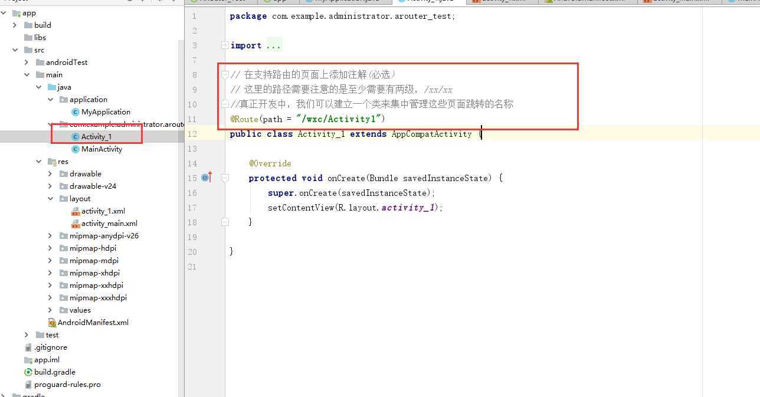The width and height of the screenshot is (760, 397).
Task: Select the drawable-v24 folder label
Action: point(93,186)
